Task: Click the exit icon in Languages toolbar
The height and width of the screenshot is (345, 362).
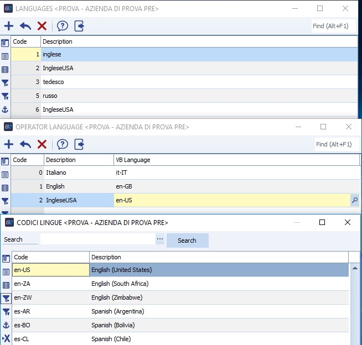Action: pos(79,26)
